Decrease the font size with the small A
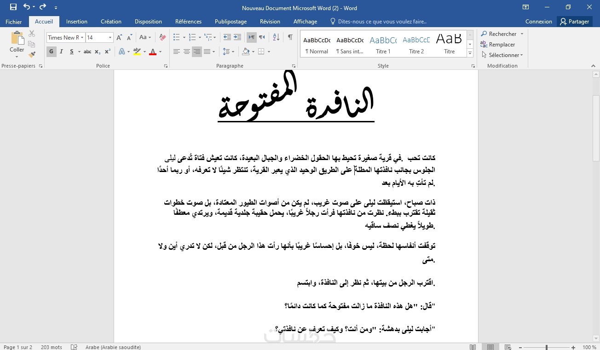Screen dimensions: 600x350 (x=129, y=38)
